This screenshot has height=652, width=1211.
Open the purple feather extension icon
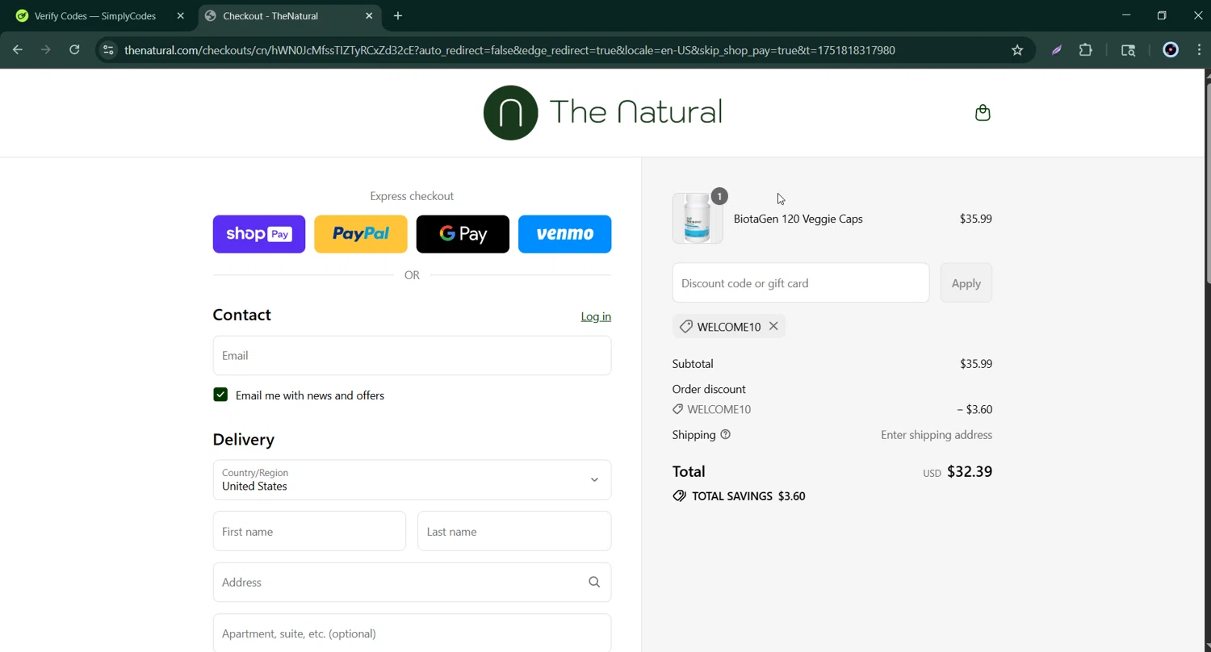1056,50
